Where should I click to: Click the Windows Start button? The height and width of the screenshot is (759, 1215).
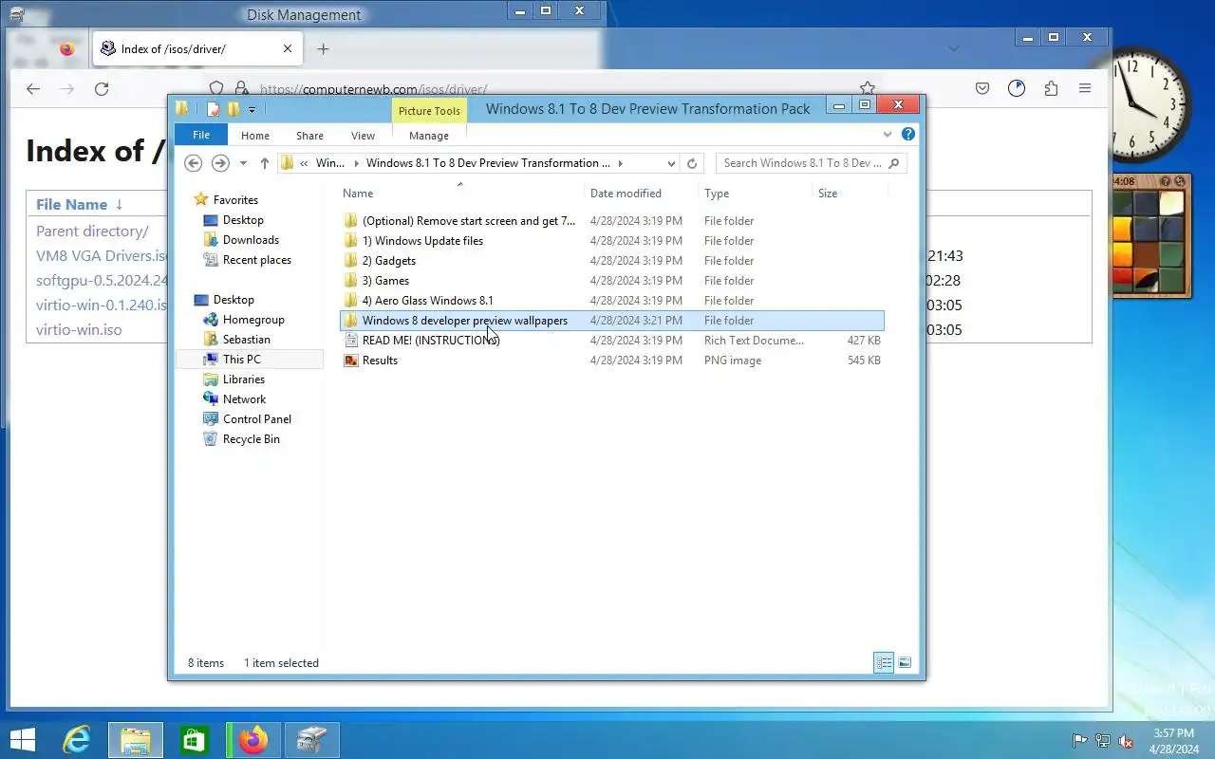(23, 740)
